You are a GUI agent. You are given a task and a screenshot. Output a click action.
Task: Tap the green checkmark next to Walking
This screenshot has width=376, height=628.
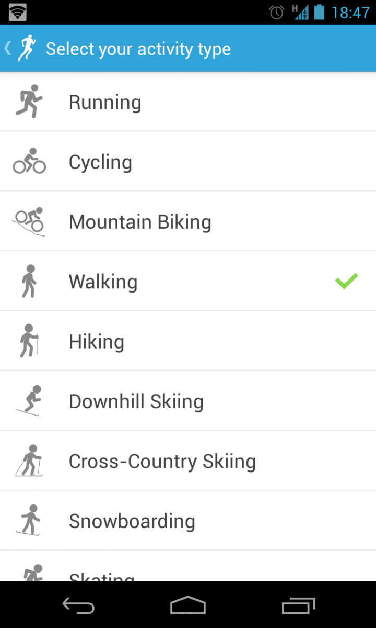coord(346,281)
